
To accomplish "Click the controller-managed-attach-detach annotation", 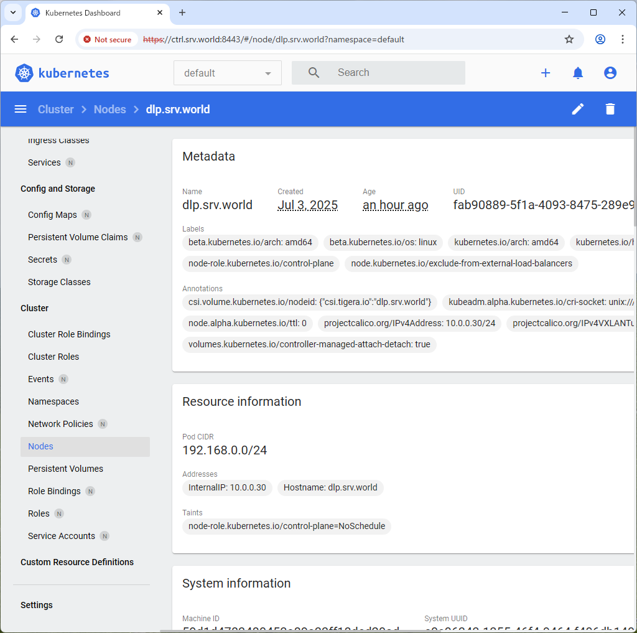I will [x=309, y=344].
